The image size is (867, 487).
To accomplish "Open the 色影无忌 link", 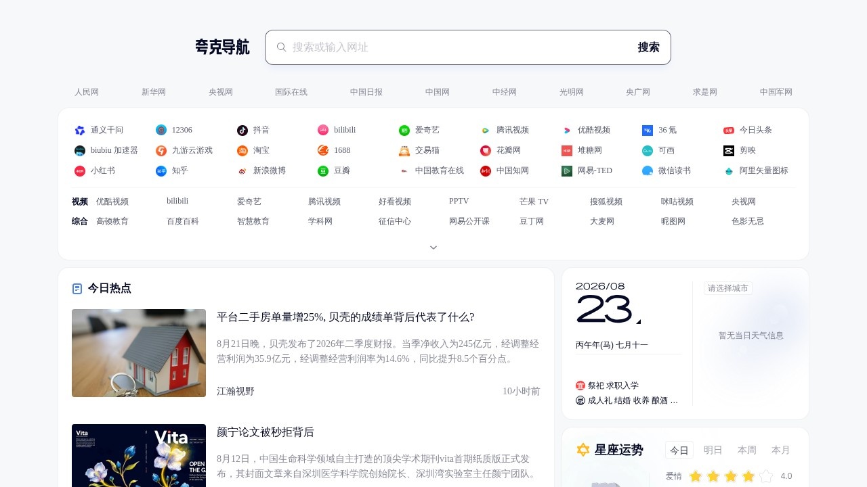I will 748,221.
